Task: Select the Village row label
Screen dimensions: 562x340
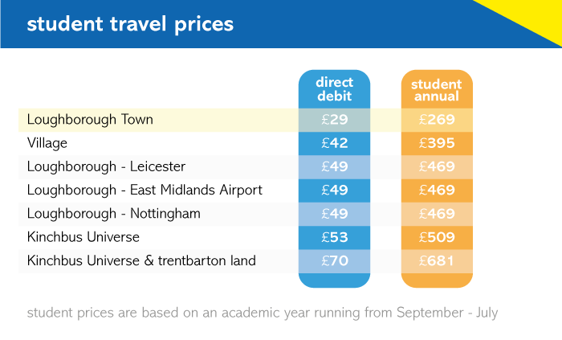Action: pyautogui.click(x=47, y=143)
